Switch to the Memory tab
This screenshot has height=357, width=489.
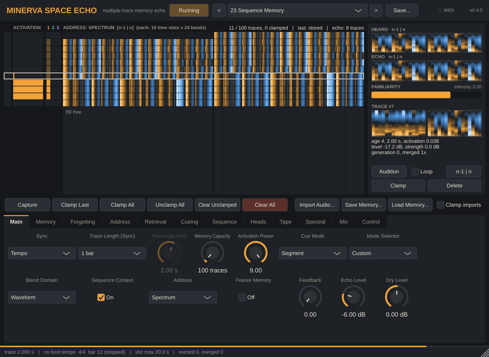point(46,222)
